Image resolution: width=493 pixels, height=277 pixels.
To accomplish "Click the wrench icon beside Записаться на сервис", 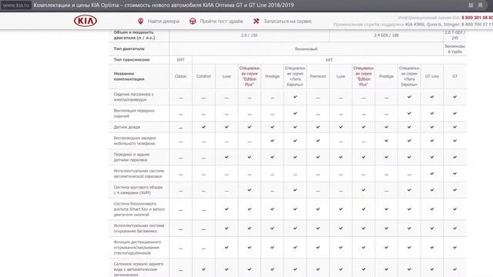I will (x=257, y=21).
